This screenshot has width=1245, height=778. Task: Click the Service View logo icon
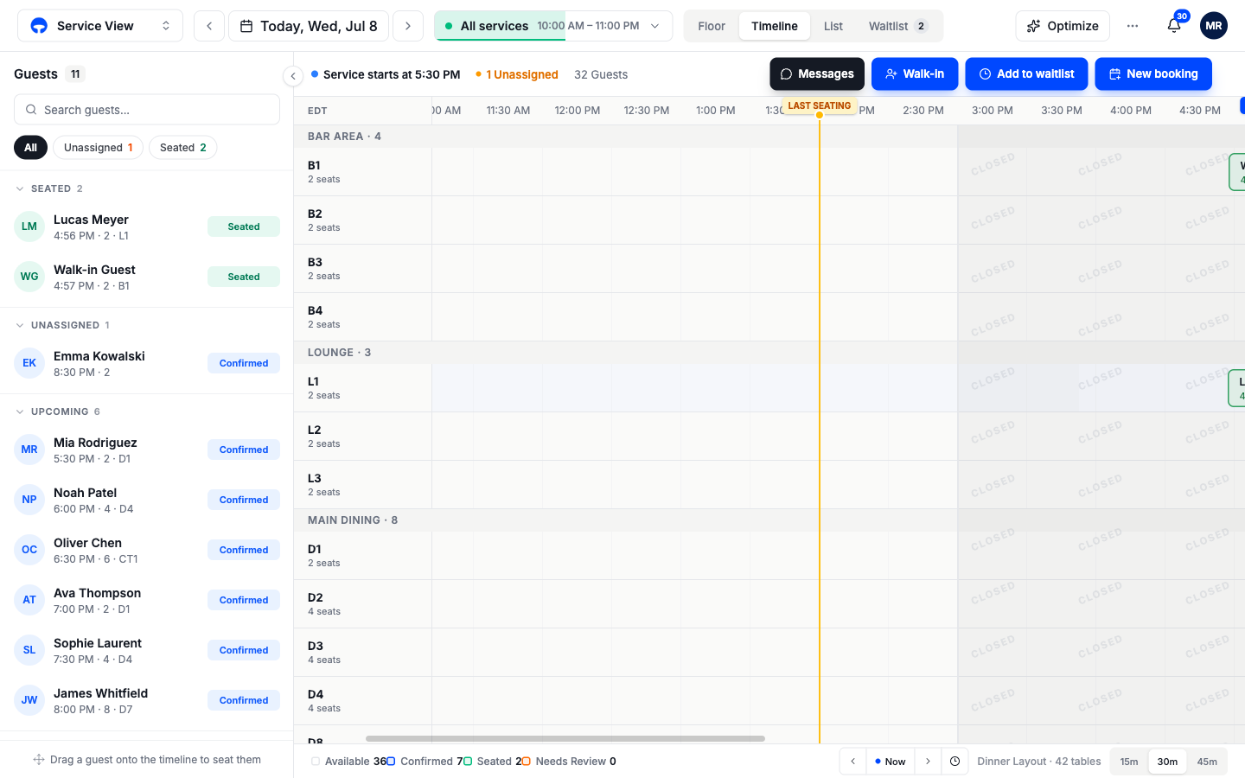tap(39, 26)
